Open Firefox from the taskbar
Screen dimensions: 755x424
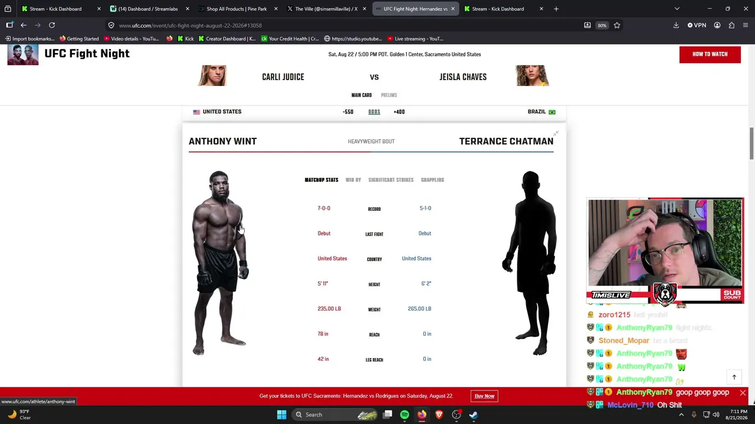click(422, 415)
